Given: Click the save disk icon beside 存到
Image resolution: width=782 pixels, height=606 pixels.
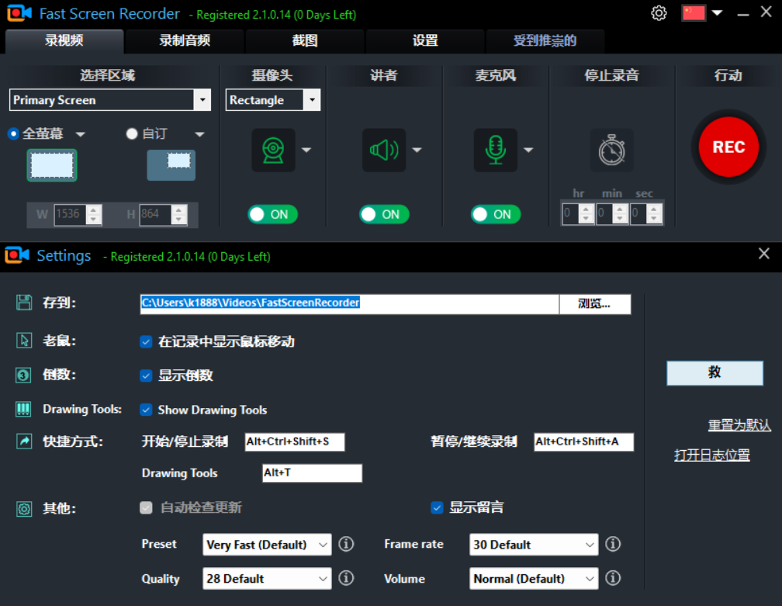Looking at the screenshot, I should point(24,304).
